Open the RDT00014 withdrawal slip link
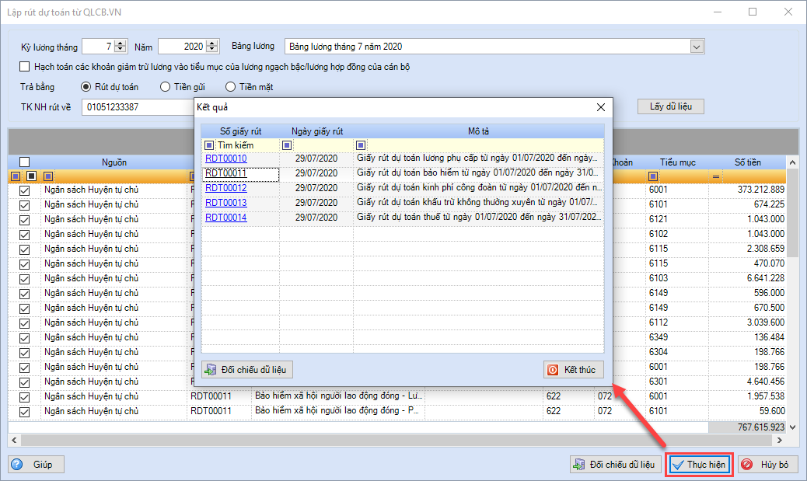The image size is (807, 481). 226,218
